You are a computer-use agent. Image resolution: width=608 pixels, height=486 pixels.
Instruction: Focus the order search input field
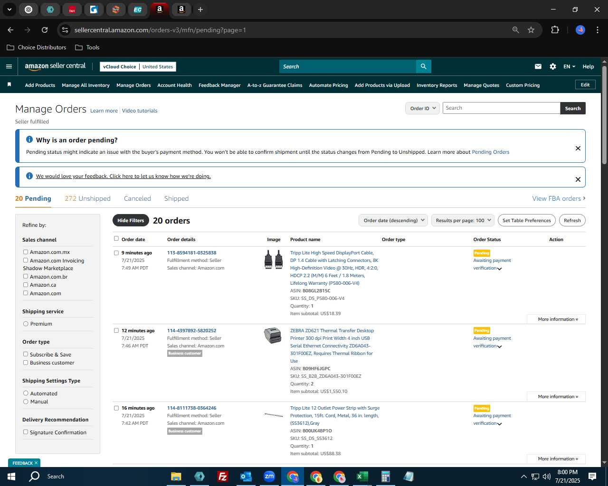point(501,108)
